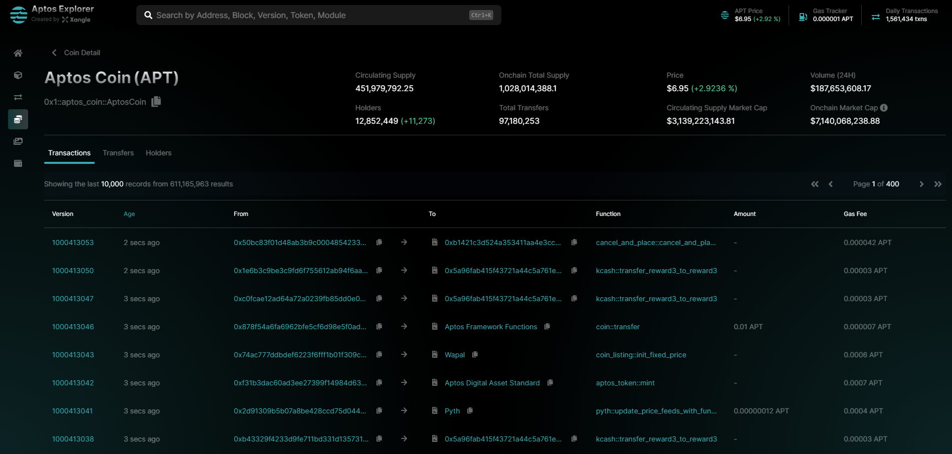Go back using the Coin Detail chevron
The image size is (952, 454).
pos(54,53)
